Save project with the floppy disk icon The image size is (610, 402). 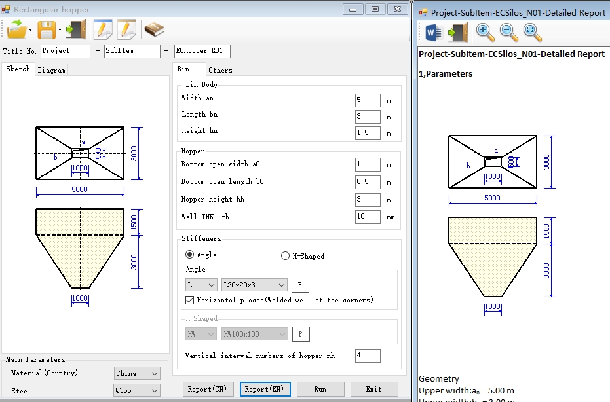(x=47, y=29)
